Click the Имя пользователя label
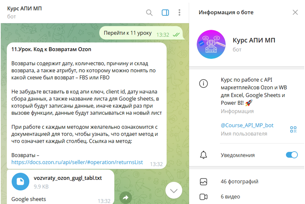305x204 pixels. click(244, 134)
